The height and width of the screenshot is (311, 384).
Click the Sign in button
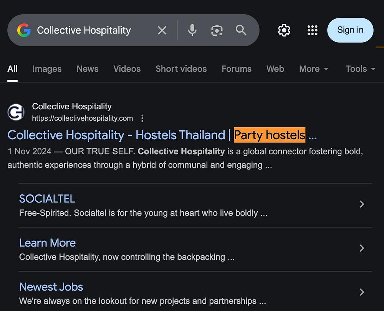tap(350, 30)
